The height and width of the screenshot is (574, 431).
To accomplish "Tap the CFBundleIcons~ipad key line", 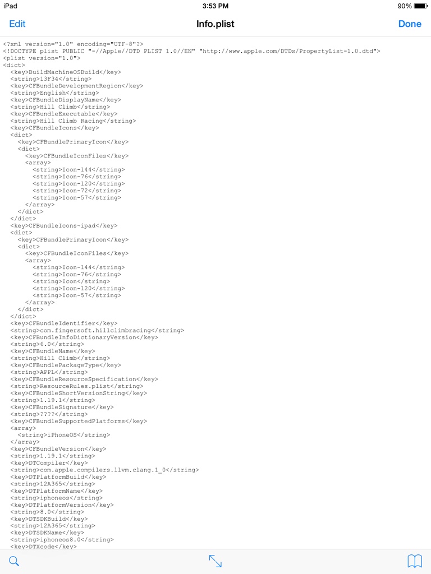I will (64, 226).
